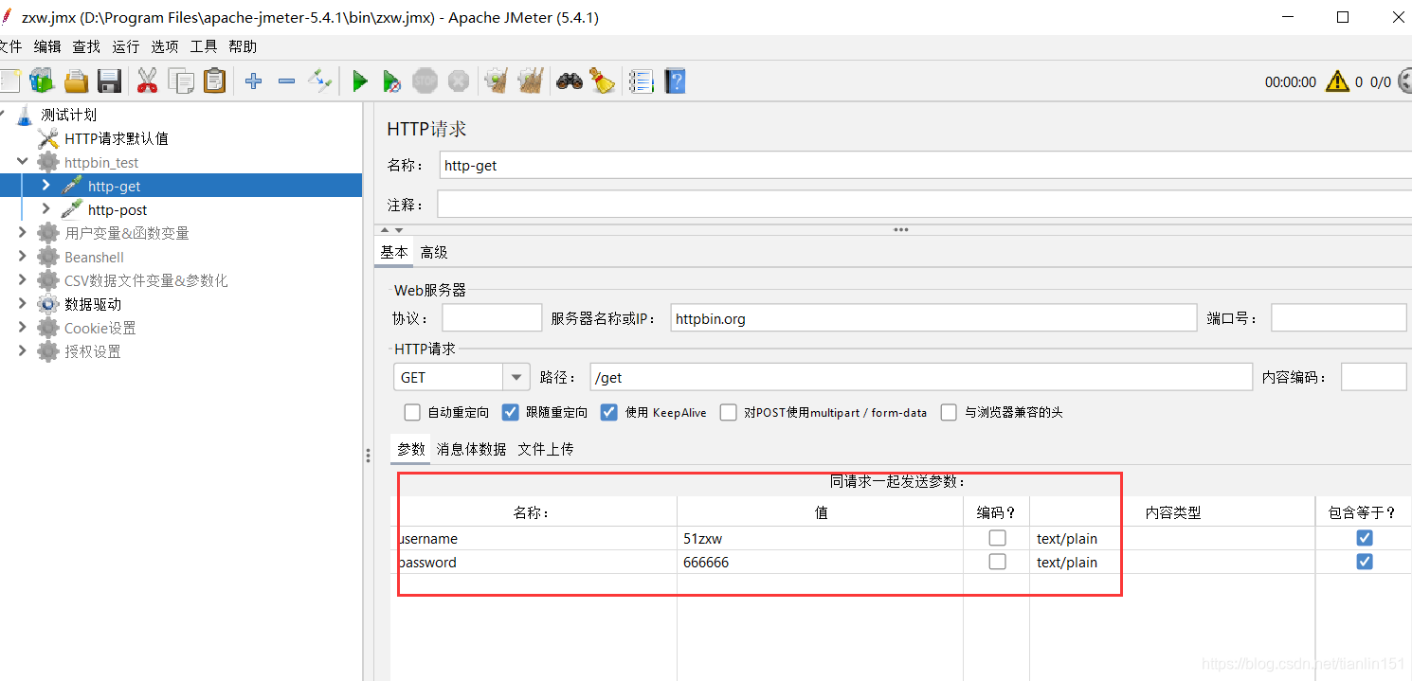Click the Paste clipboard icon
The height and width of the screenshot is (681, 1412).
pos(215,81)
